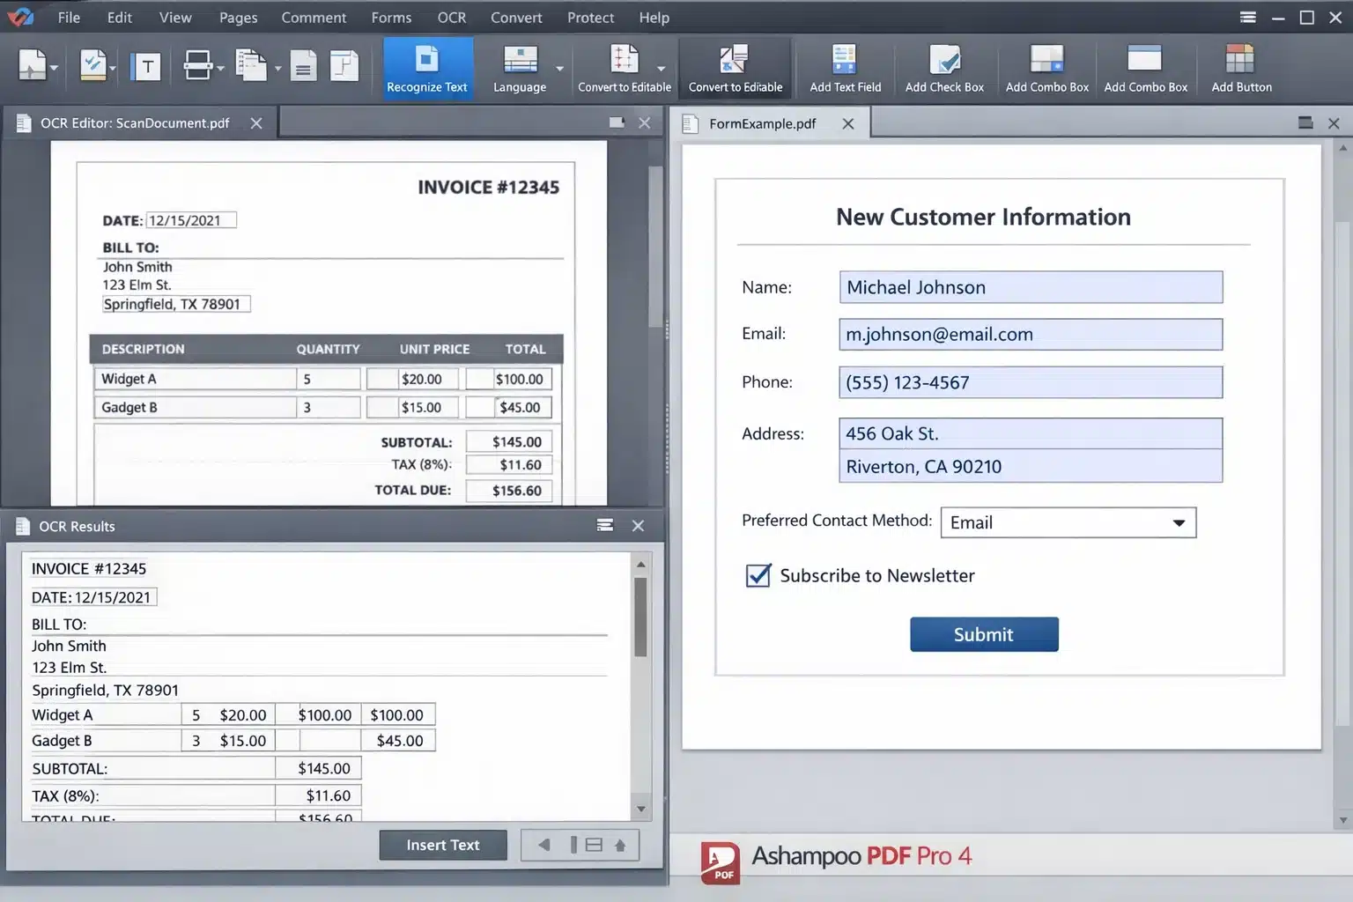Select the Recognize Text tool
The image size is (1353, 902).
click(426, 68)
